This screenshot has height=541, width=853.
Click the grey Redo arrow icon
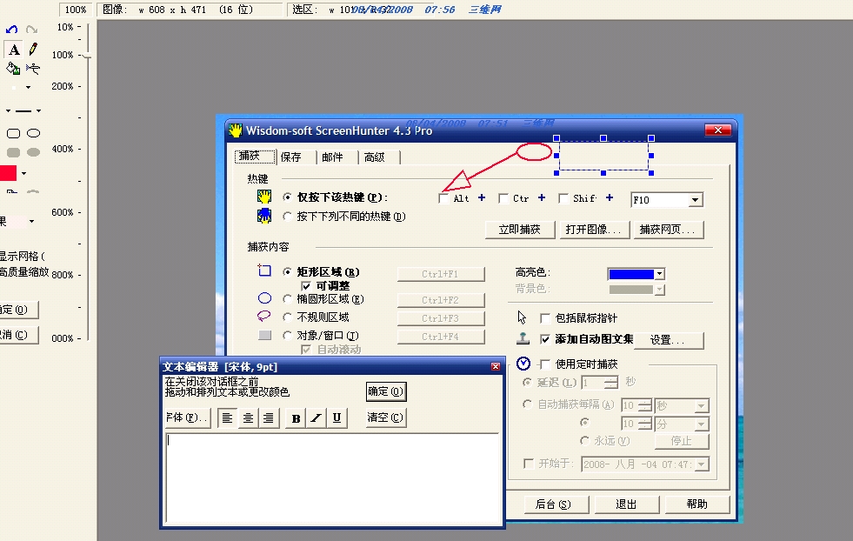(x=32, y=30)
